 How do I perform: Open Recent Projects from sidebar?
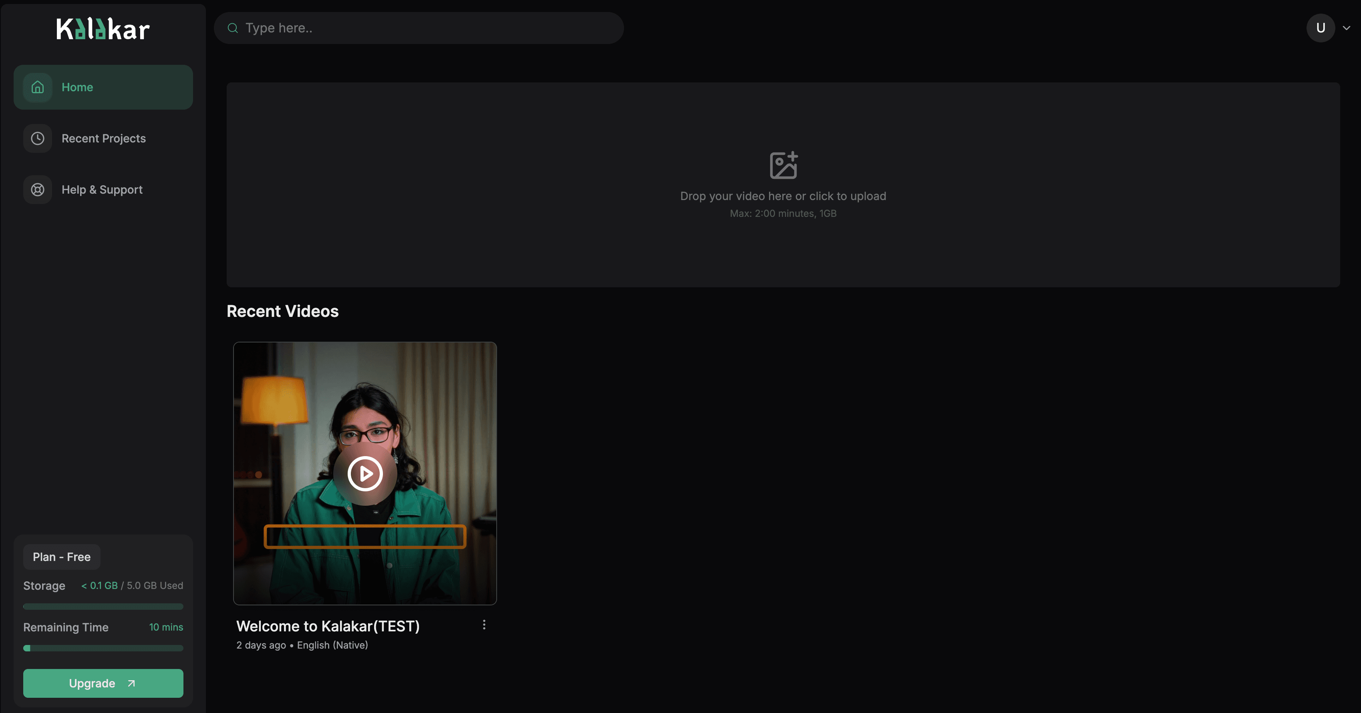[104, 138]
